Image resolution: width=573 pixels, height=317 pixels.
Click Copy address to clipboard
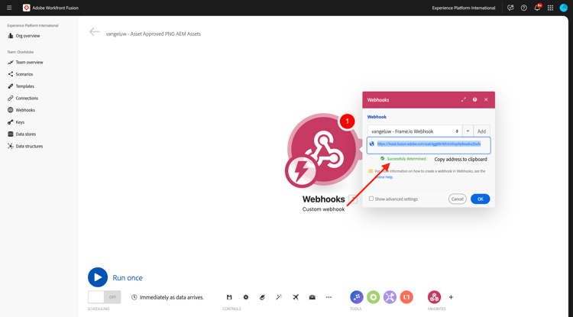(461, 159)
